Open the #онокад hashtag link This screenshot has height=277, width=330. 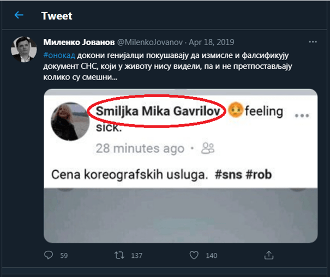point(56,55)
